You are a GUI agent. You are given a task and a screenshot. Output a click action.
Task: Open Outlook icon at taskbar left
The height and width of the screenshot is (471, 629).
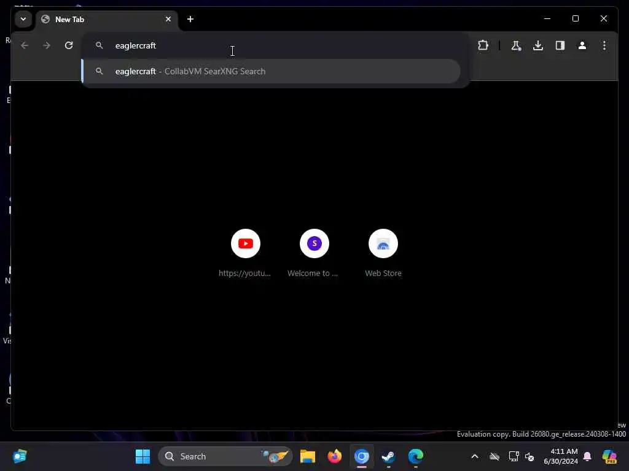click(20, 456)
